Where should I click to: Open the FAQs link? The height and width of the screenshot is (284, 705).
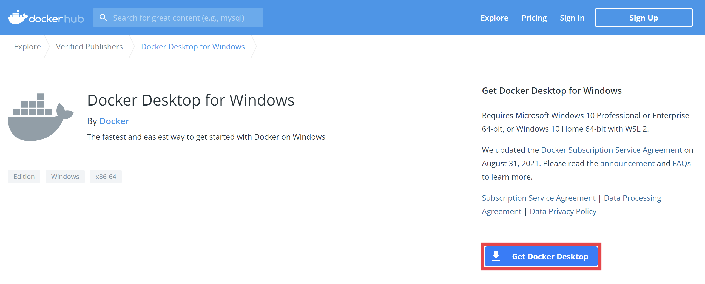pos(682,163)
